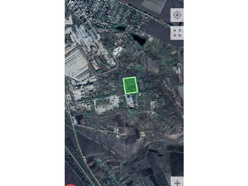Image resolution: width=248 pixels, height=186 pixels.
Task: Select the green highlighted land plot
Action: [x=130, y=85]
